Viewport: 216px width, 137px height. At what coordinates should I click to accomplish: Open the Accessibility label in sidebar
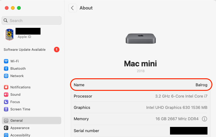(20, 135)
